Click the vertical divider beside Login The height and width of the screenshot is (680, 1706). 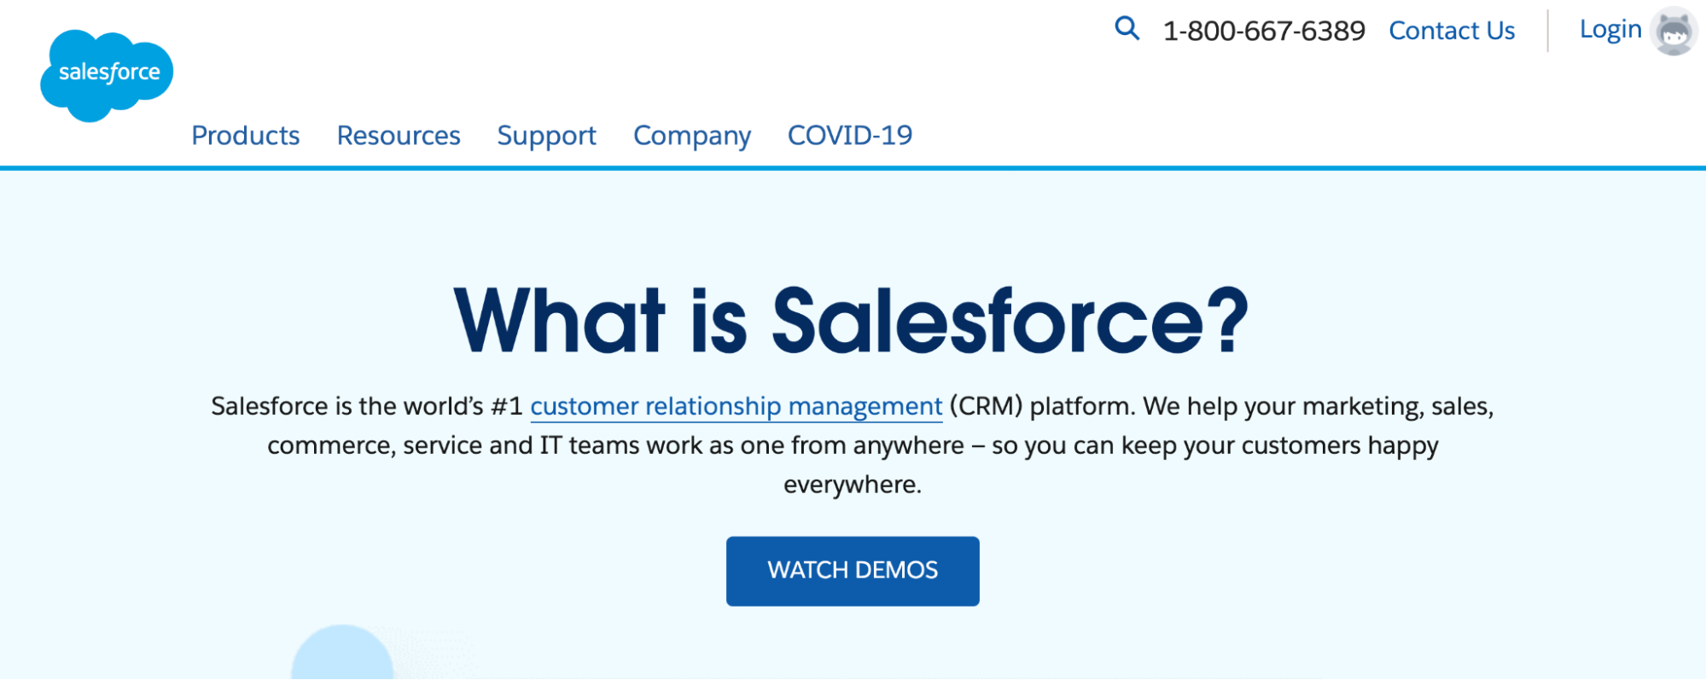point(1547,31)
